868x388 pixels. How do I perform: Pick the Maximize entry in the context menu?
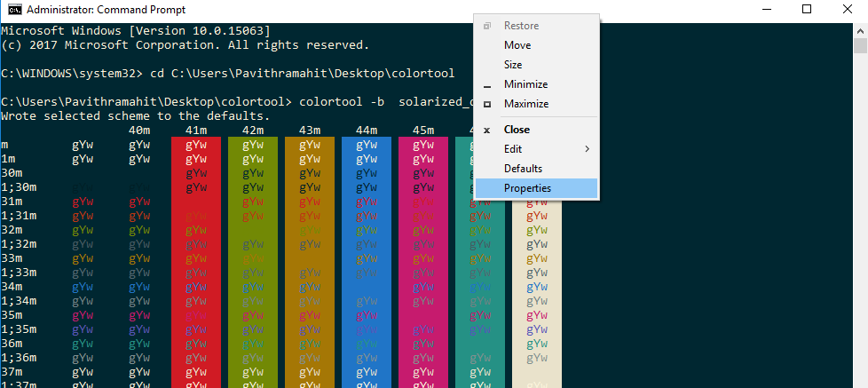tap(526, 104)
